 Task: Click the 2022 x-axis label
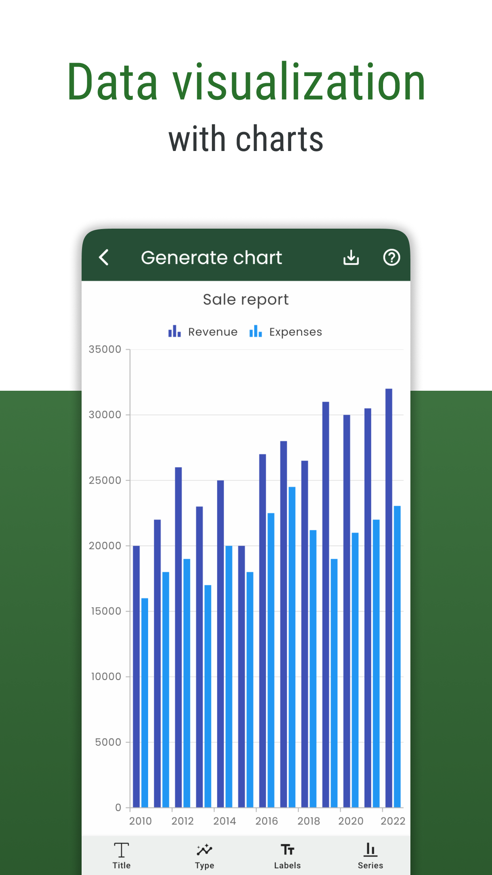tap(393, 821)
